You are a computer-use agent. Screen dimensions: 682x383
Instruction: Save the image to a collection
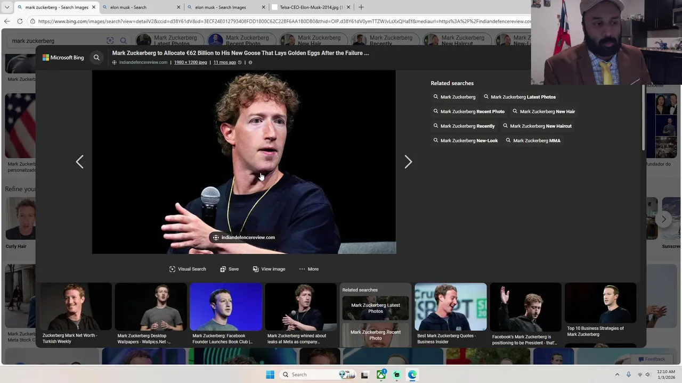(x=229, y=269)
